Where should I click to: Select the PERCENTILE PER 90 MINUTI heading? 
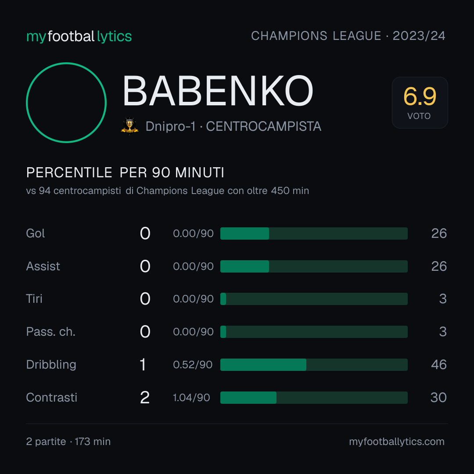(125, 172)
